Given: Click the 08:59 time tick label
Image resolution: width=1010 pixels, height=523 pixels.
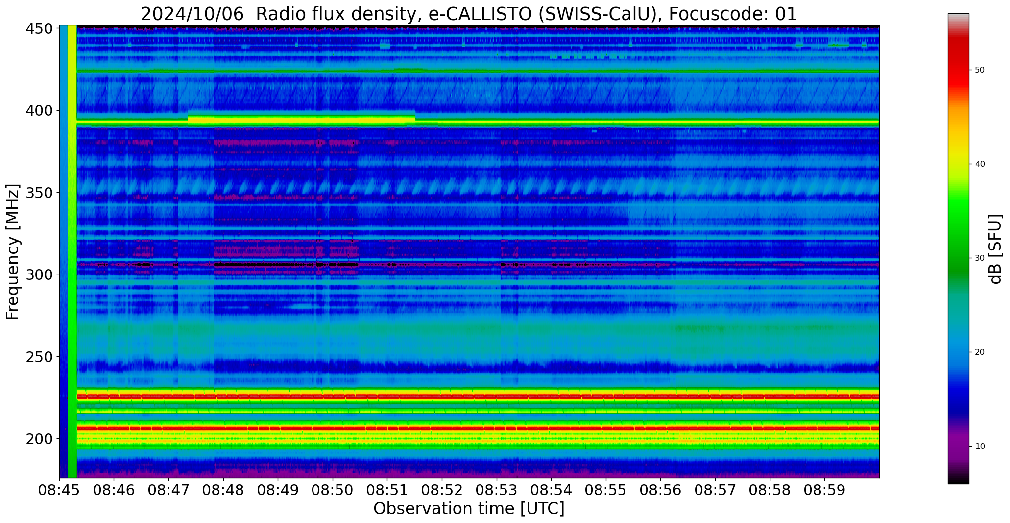Looking at the screenshot, I should tap(824, 490).
